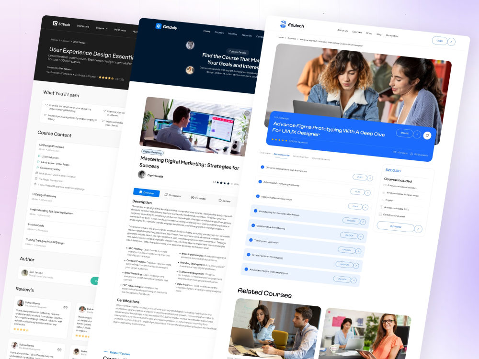Viewport: 479px width, 359px height.
Task: Click the yellow star rating on Edutech banner
Action: tap(279, 140)
